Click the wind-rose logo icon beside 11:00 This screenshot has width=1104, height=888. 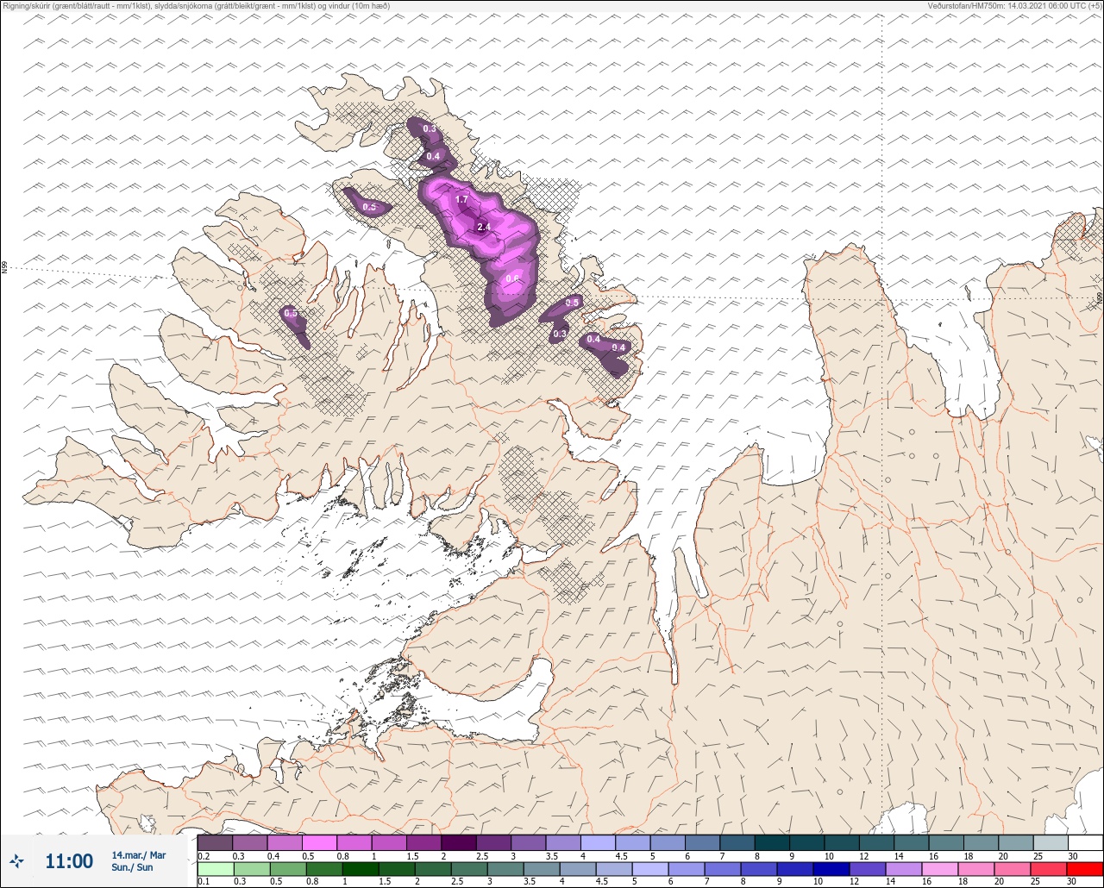pyautogui.click(x=17, y=860)
